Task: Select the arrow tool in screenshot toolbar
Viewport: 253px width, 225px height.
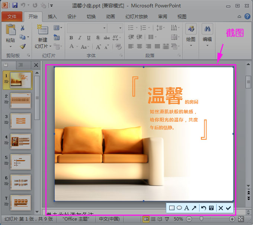Action: 194,208
